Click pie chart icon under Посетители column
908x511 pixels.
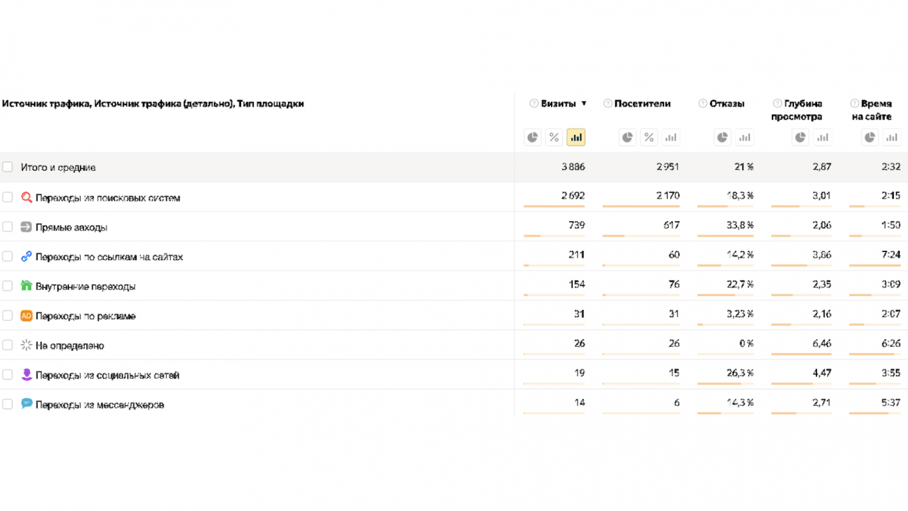tap(627, 138)
